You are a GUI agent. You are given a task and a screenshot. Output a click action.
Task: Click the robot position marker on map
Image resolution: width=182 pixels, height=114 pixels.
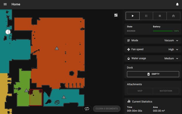8,32
